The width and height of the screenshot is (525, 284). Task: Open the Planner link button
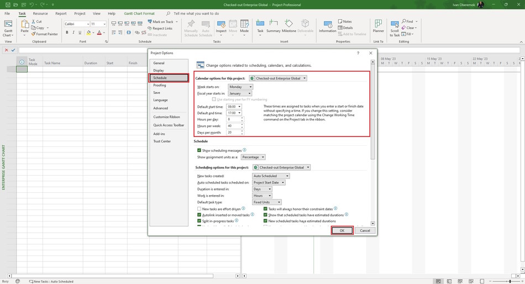(379, 26)
